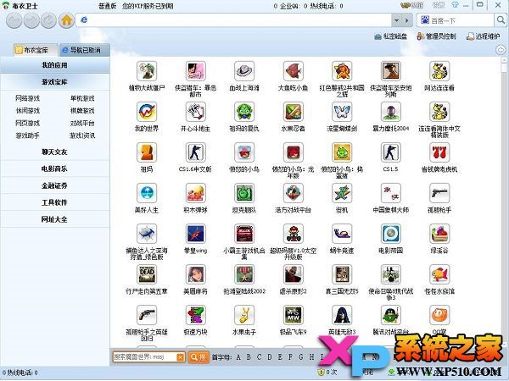509x381 pixels.
Task: Expand the 电影音乐 sidebar section
Action: coord(54,168)
